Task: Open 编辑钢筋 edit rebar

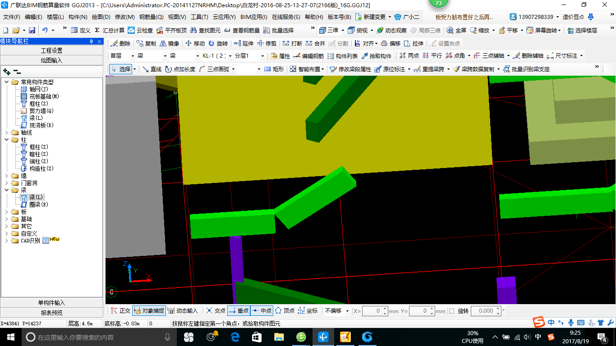Action: [308, 56]
